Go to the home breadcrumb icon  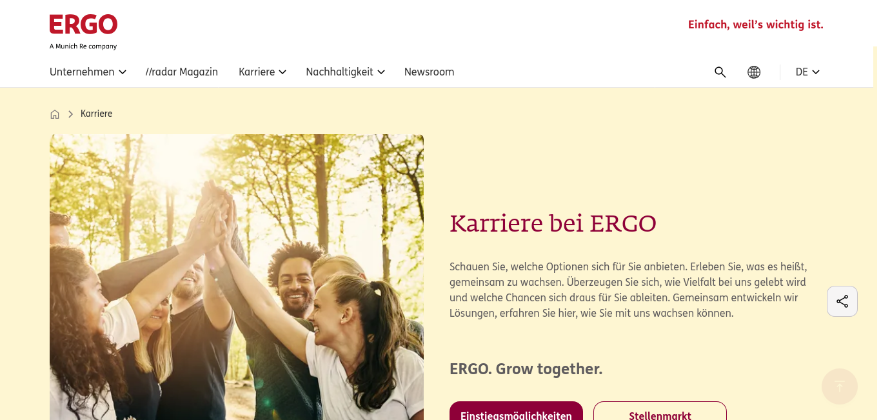pyautogui.click(x=55, y=114)
